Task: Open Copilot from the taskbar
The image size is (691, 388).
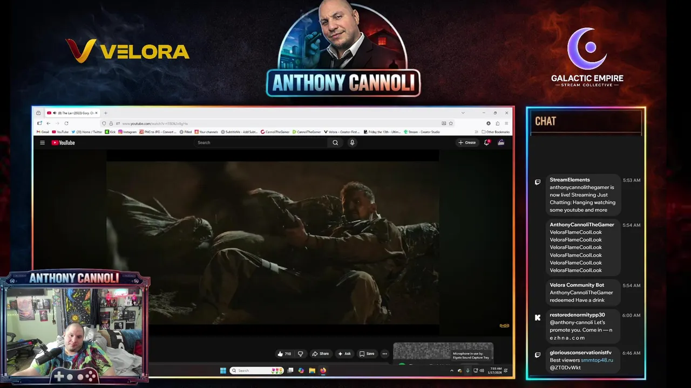Action: tap(301, 371)
